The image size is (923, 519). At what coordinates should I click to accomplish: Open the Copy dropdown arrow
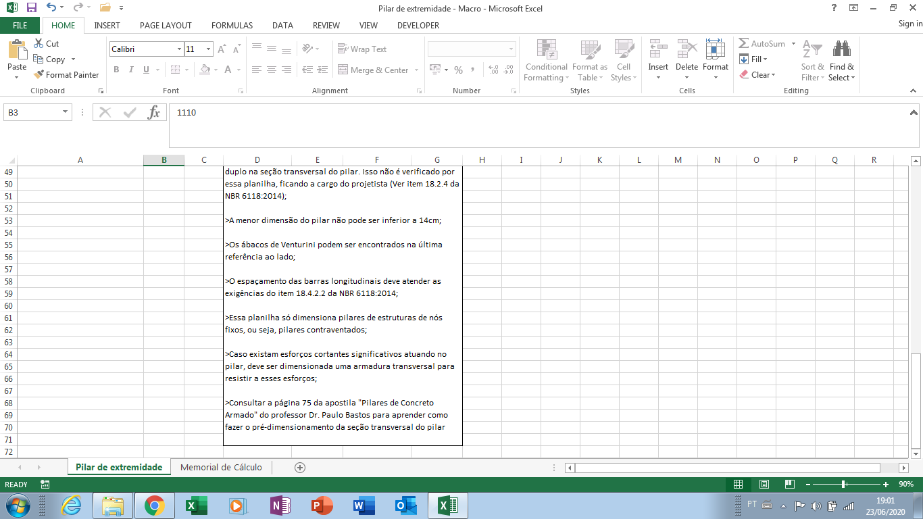point(73,59)
